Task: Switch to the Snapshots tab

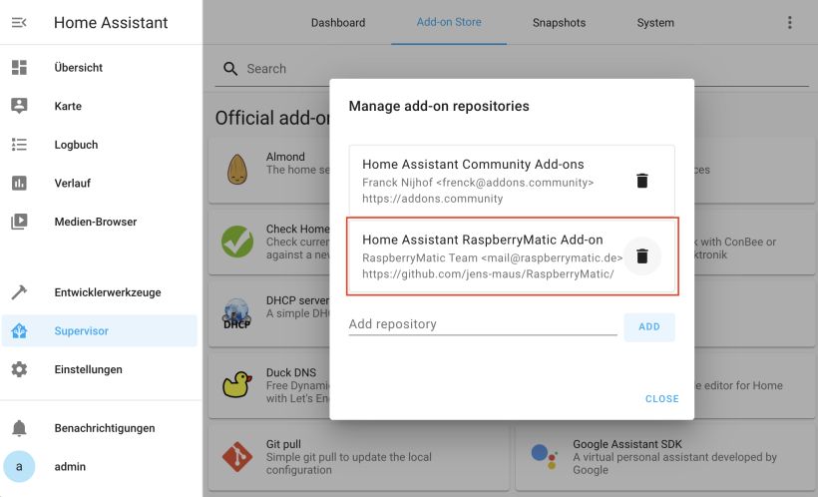Action: click(560, 22)
